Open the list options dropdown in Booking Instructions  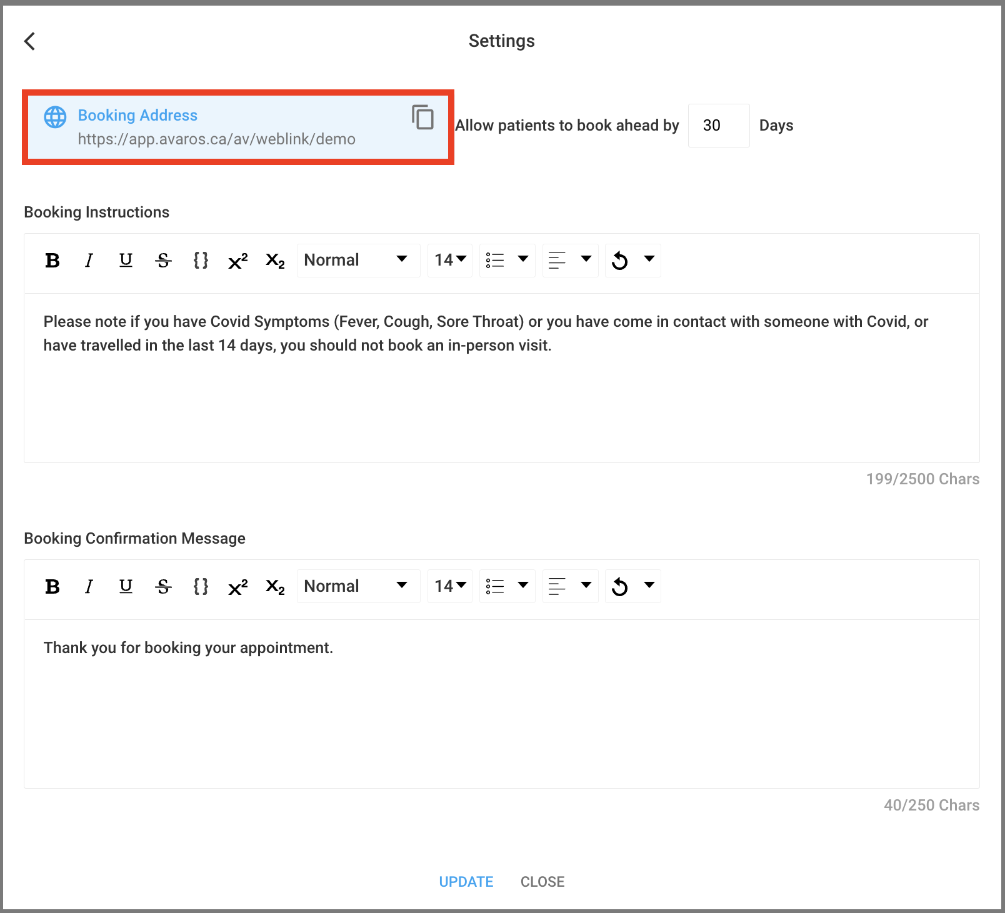point(507,261)
